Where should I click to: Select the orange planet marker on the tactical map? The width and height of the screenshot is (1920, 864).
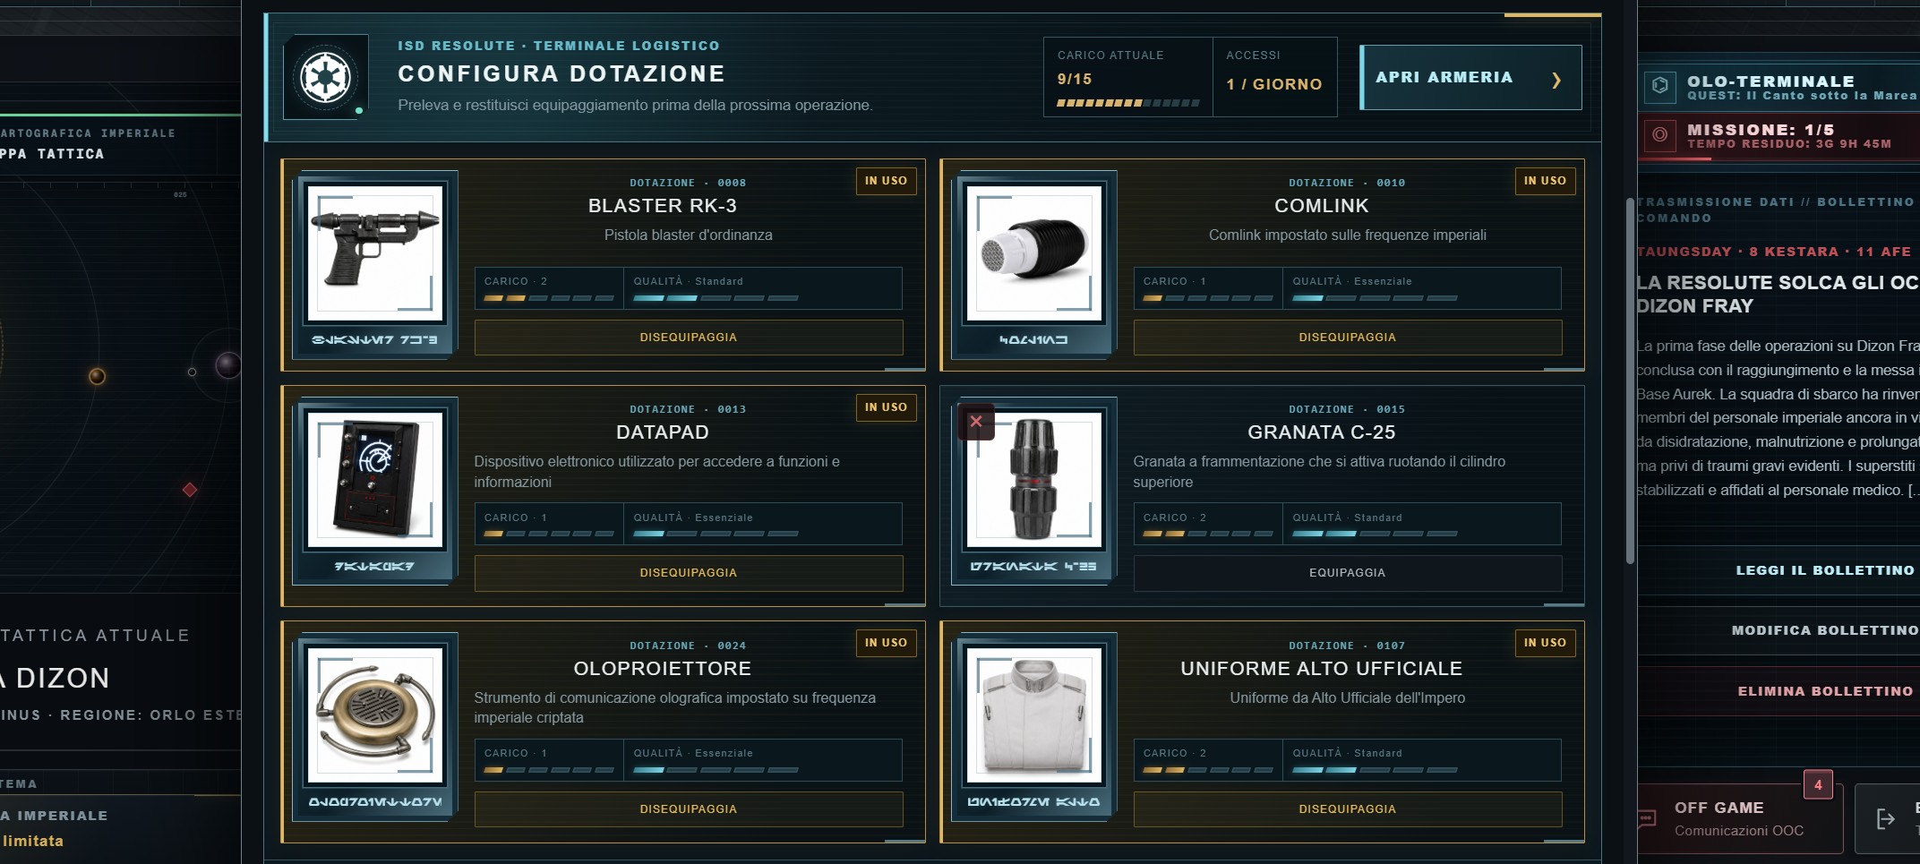[x=98, y=376]
